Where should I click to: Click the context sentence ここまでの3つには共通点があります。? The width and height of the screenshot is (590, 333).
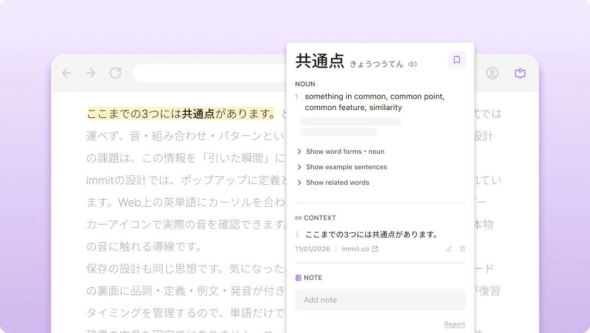click(372, 235)
